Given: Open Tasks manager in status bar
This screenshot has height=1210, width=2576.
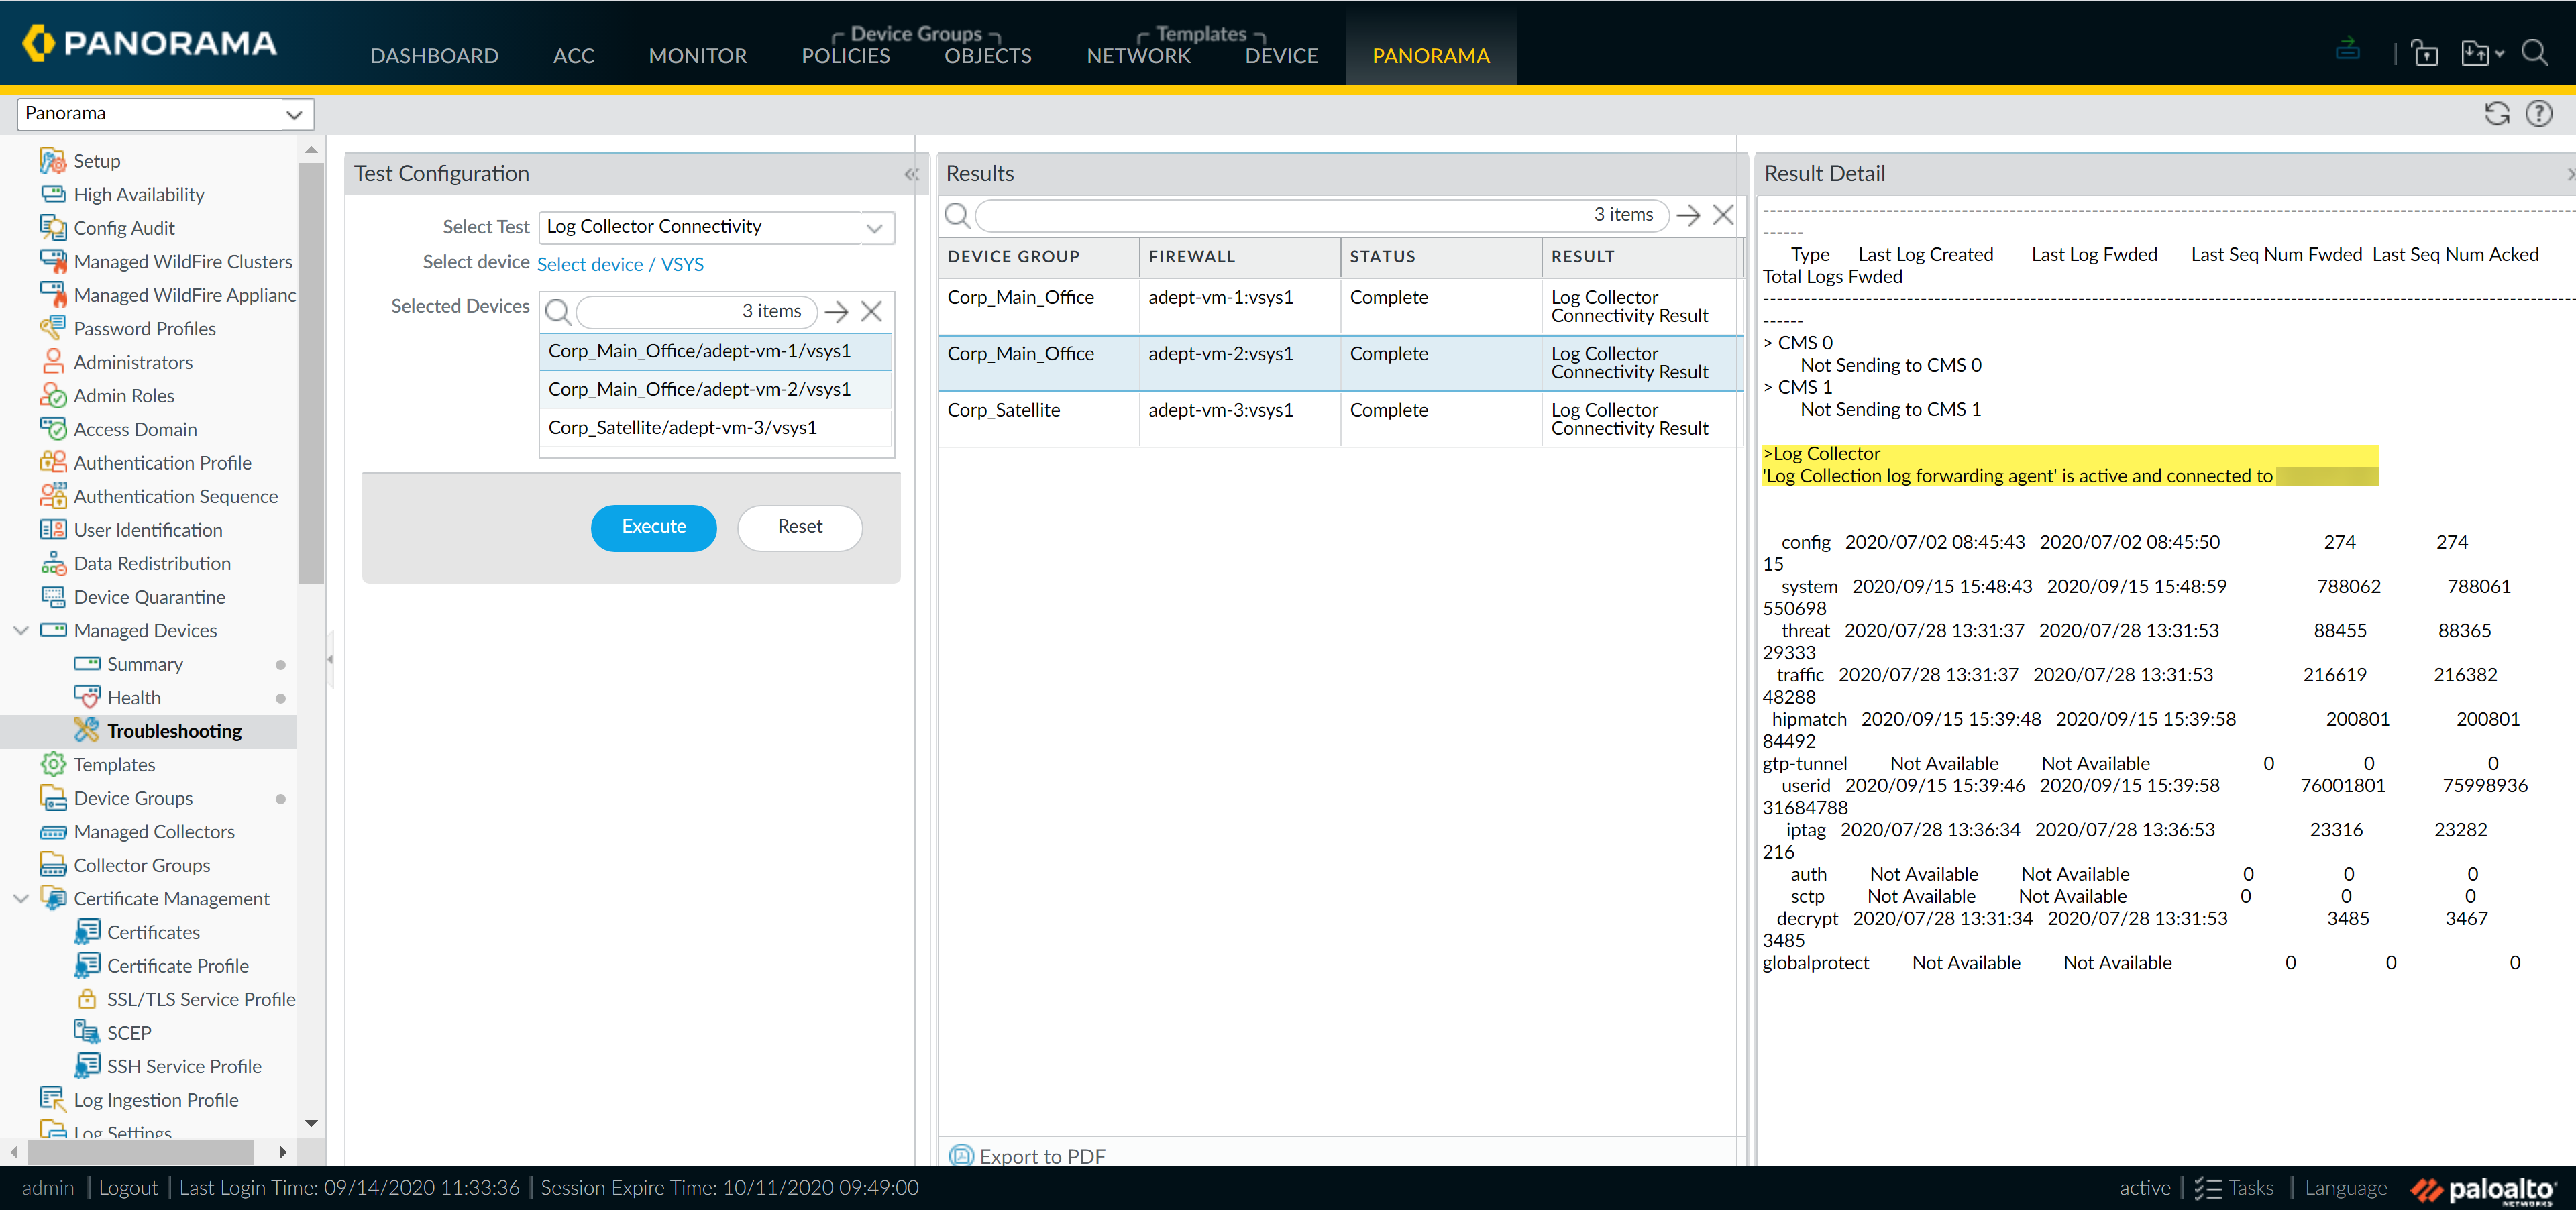Looking at the screenshot, I should (x=2235, y=1188).
